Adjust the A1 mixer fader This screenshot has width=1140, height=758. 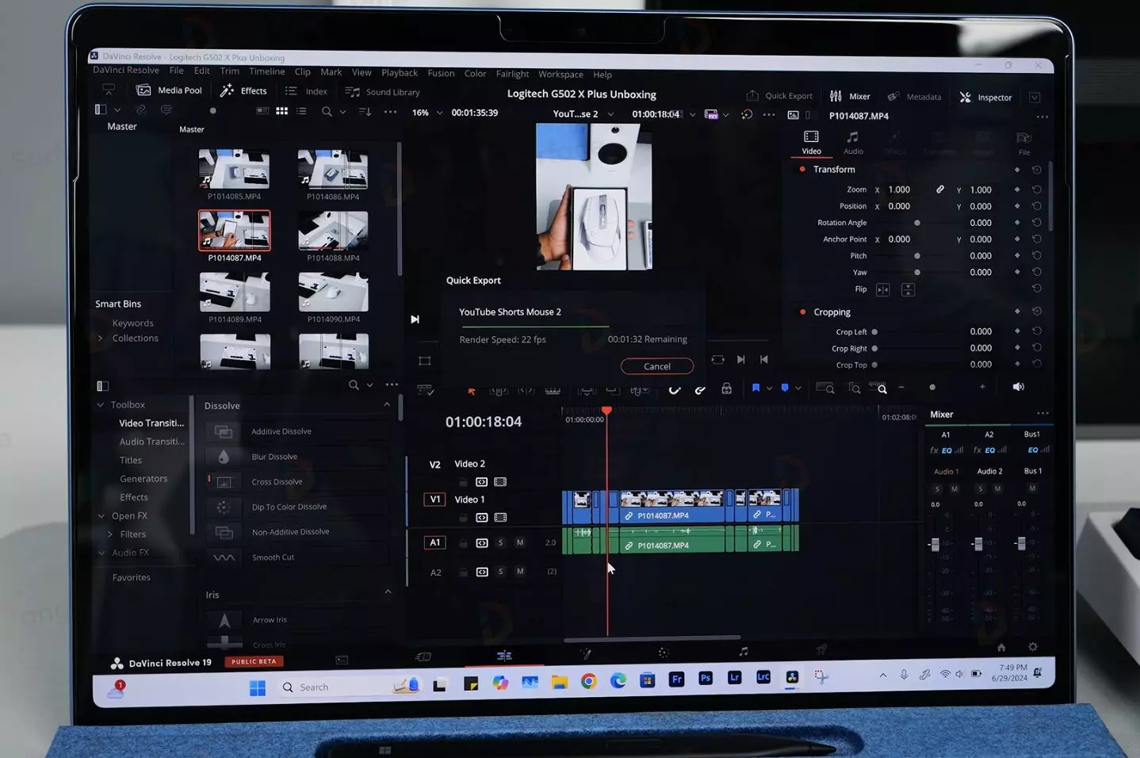point(935,544)
